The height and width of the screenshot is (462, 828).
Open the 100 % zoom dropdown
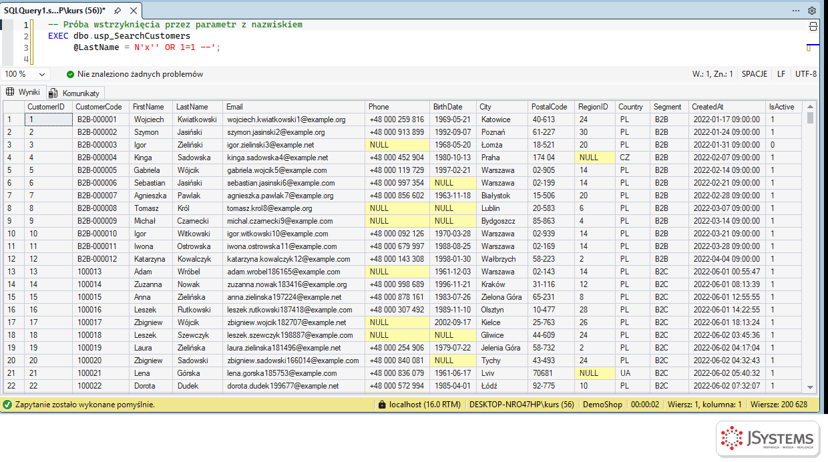click(x=25, y=74)
